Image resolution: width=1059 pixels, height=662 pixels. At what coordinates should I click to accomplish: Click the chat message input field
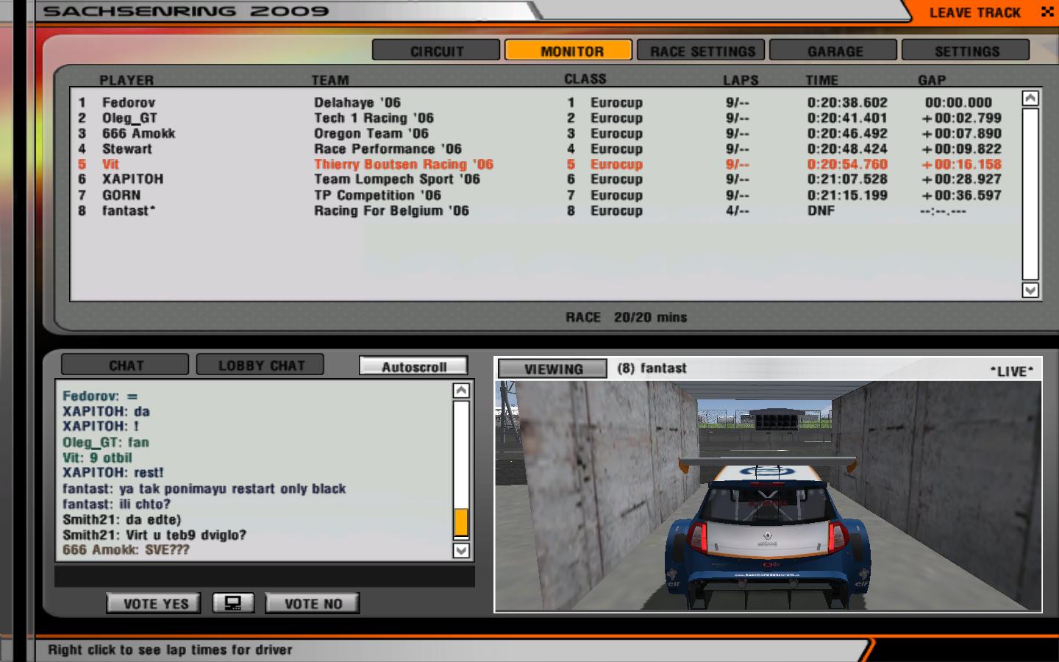coord(265,576)
